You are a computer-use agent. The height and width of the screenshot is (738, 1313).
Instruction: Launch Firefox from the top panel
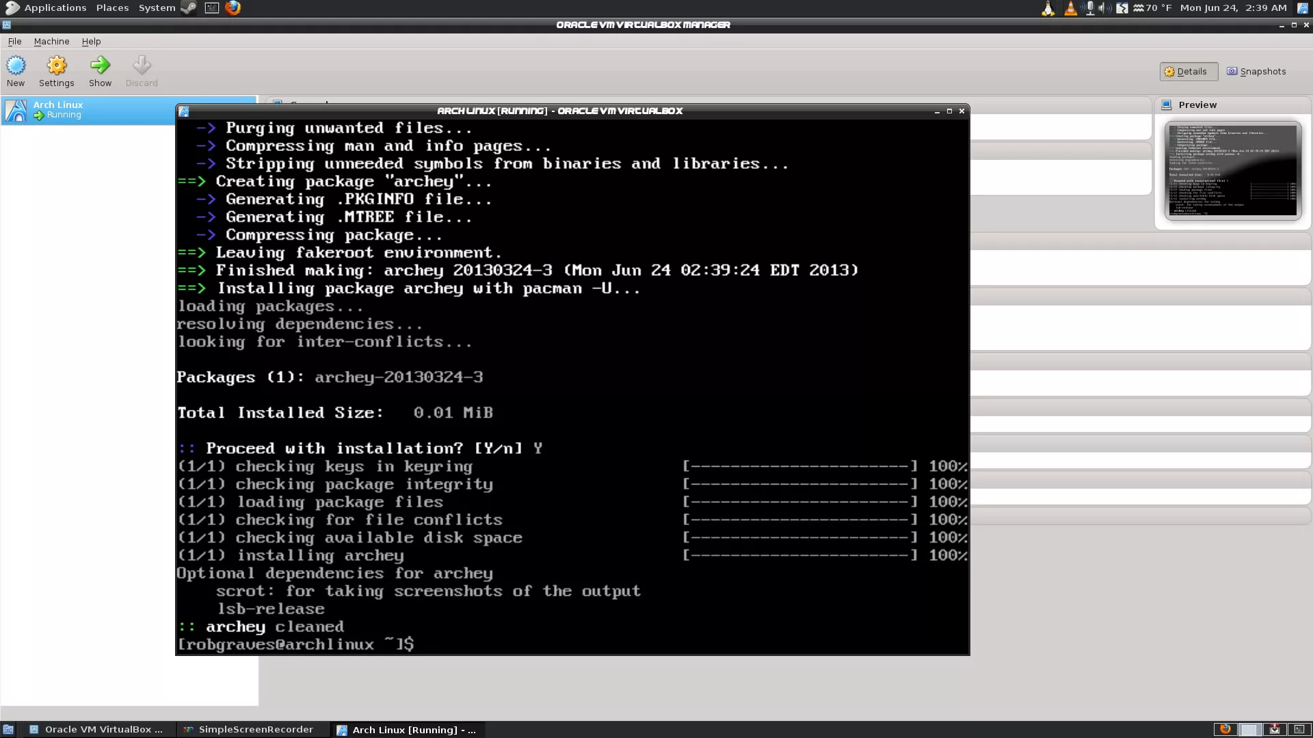233,8
